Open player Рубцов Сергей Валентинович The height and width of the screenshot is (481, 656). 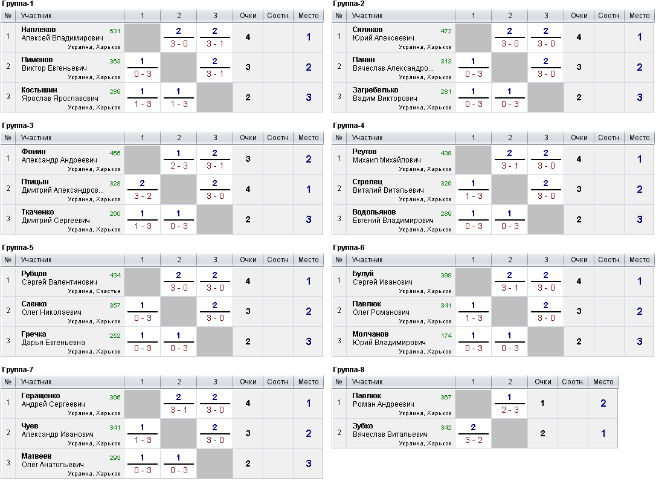(59, 278)
